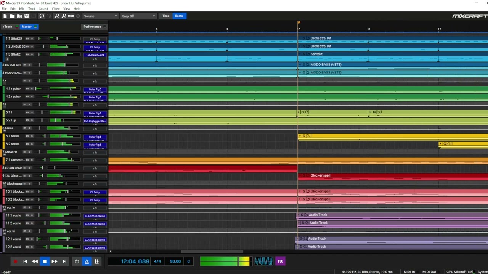
Task: Expand the submix below 1.3 SNARE
Action: 7,59
